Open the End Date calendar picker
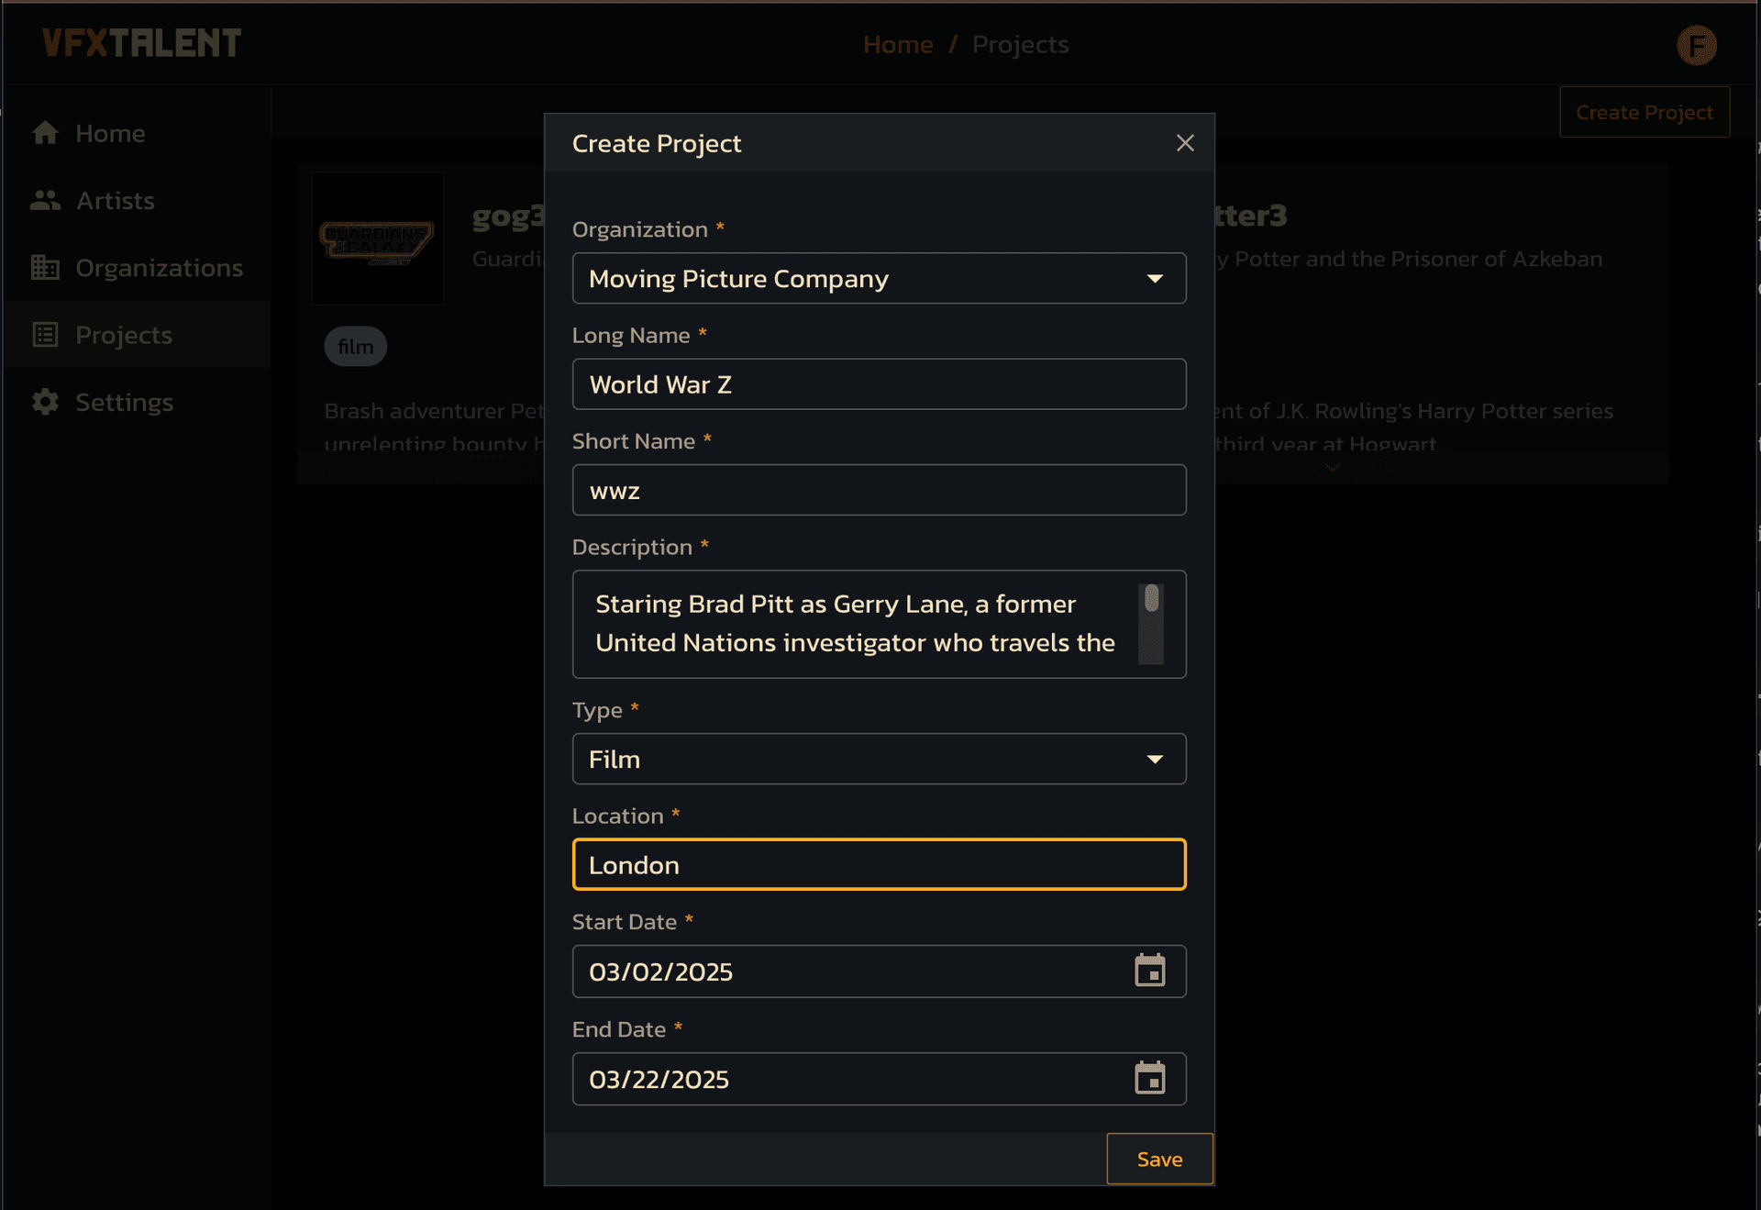Viewport: 1761px width, 1210px height. click(x=1150, y=1078)
